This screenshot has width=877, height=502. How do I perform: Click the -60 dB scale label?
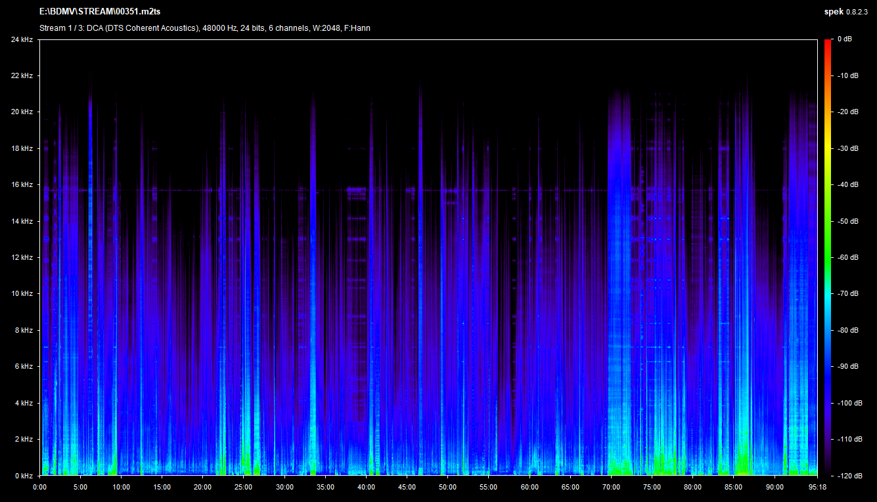click(847, 257)
